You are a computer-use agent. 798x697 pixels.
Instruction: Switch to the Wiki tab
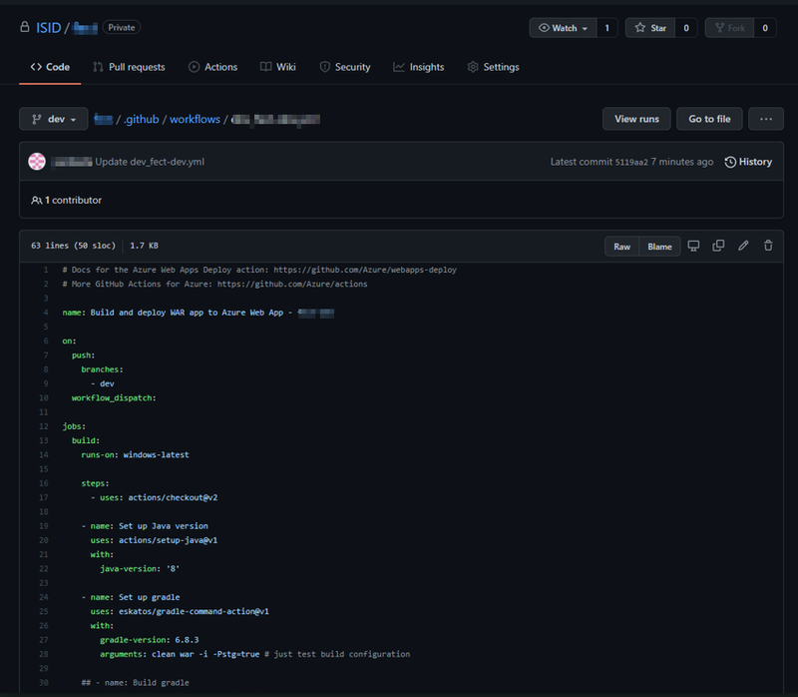pos(278,67)
